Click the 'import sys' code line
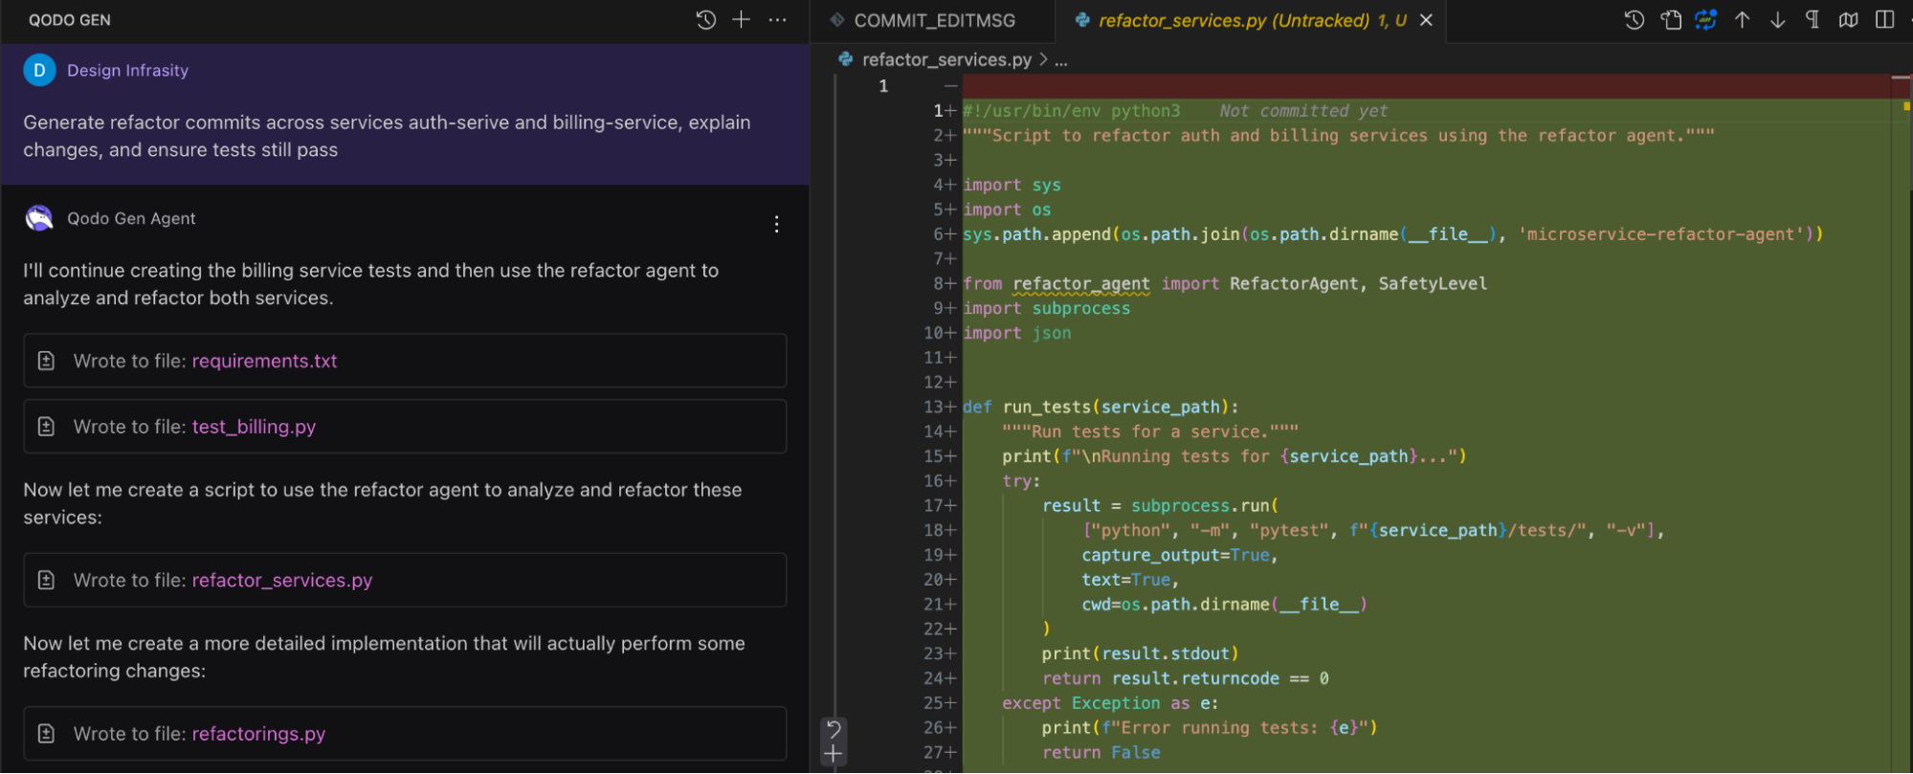 click(x=1012, y=185)
